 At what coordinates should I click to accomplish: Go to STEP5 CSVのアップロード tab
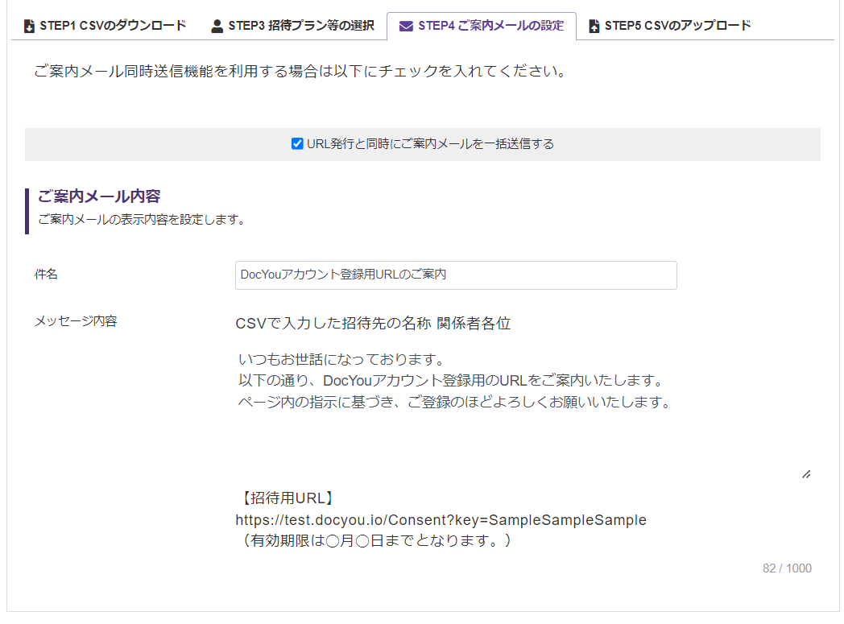pyautogui.click(x=677, y=26)
